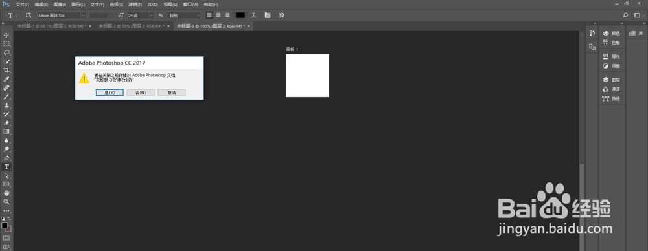Change screen mode icon at toolbar bottom
The height and width of the screenshot is (251, 648).
(x=6, y=247)
